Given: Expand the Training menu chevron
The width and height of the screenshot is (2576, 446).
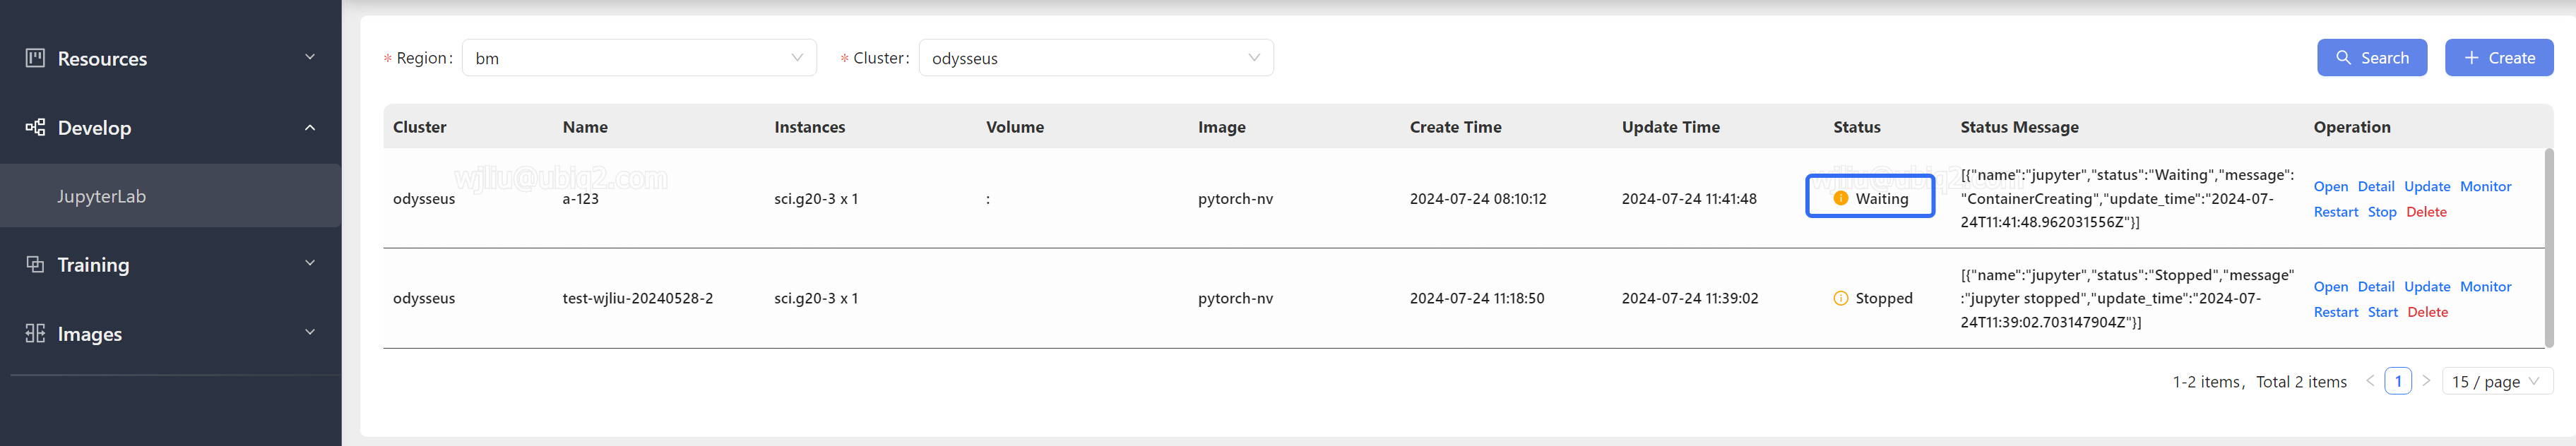Looking at the screenshot, I should pos(310,263).
